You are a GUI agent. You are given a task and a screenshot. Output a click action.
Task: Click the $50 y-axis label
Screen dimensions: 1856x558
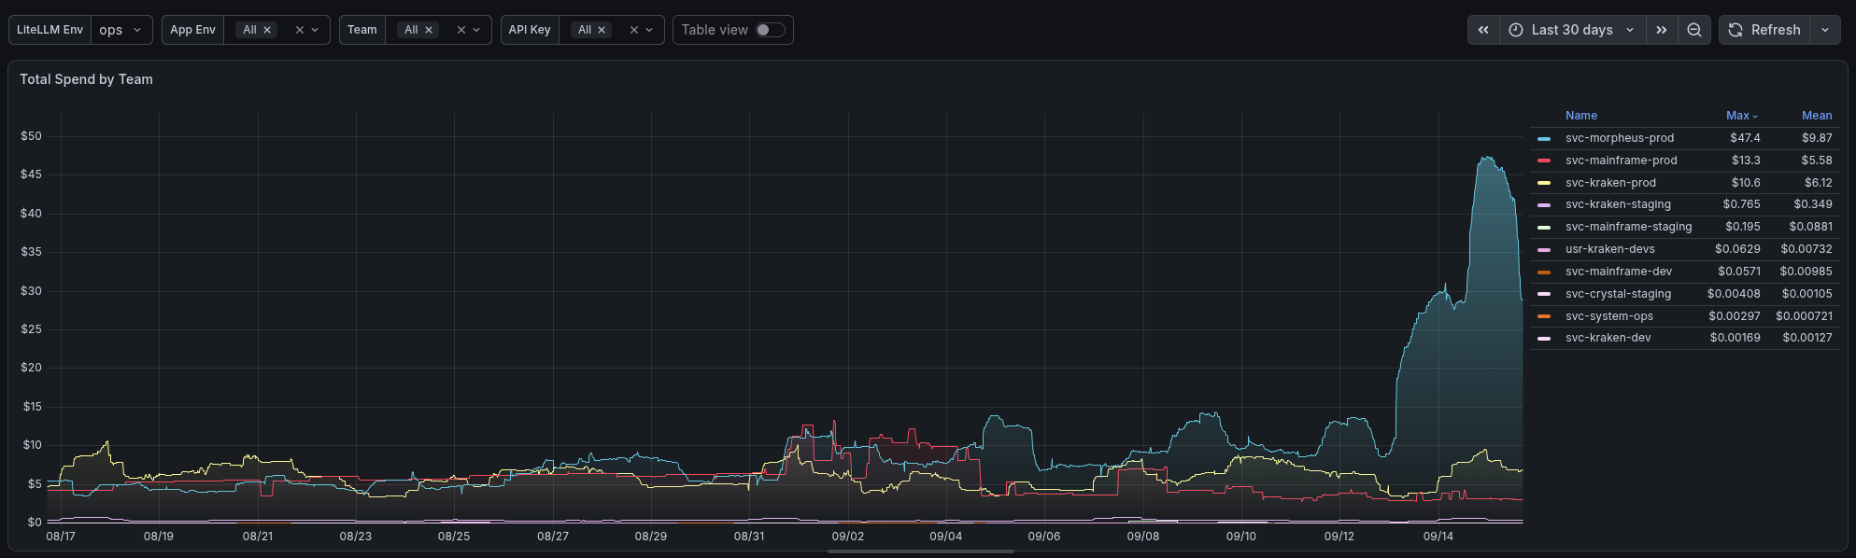(x=31, y=136)
